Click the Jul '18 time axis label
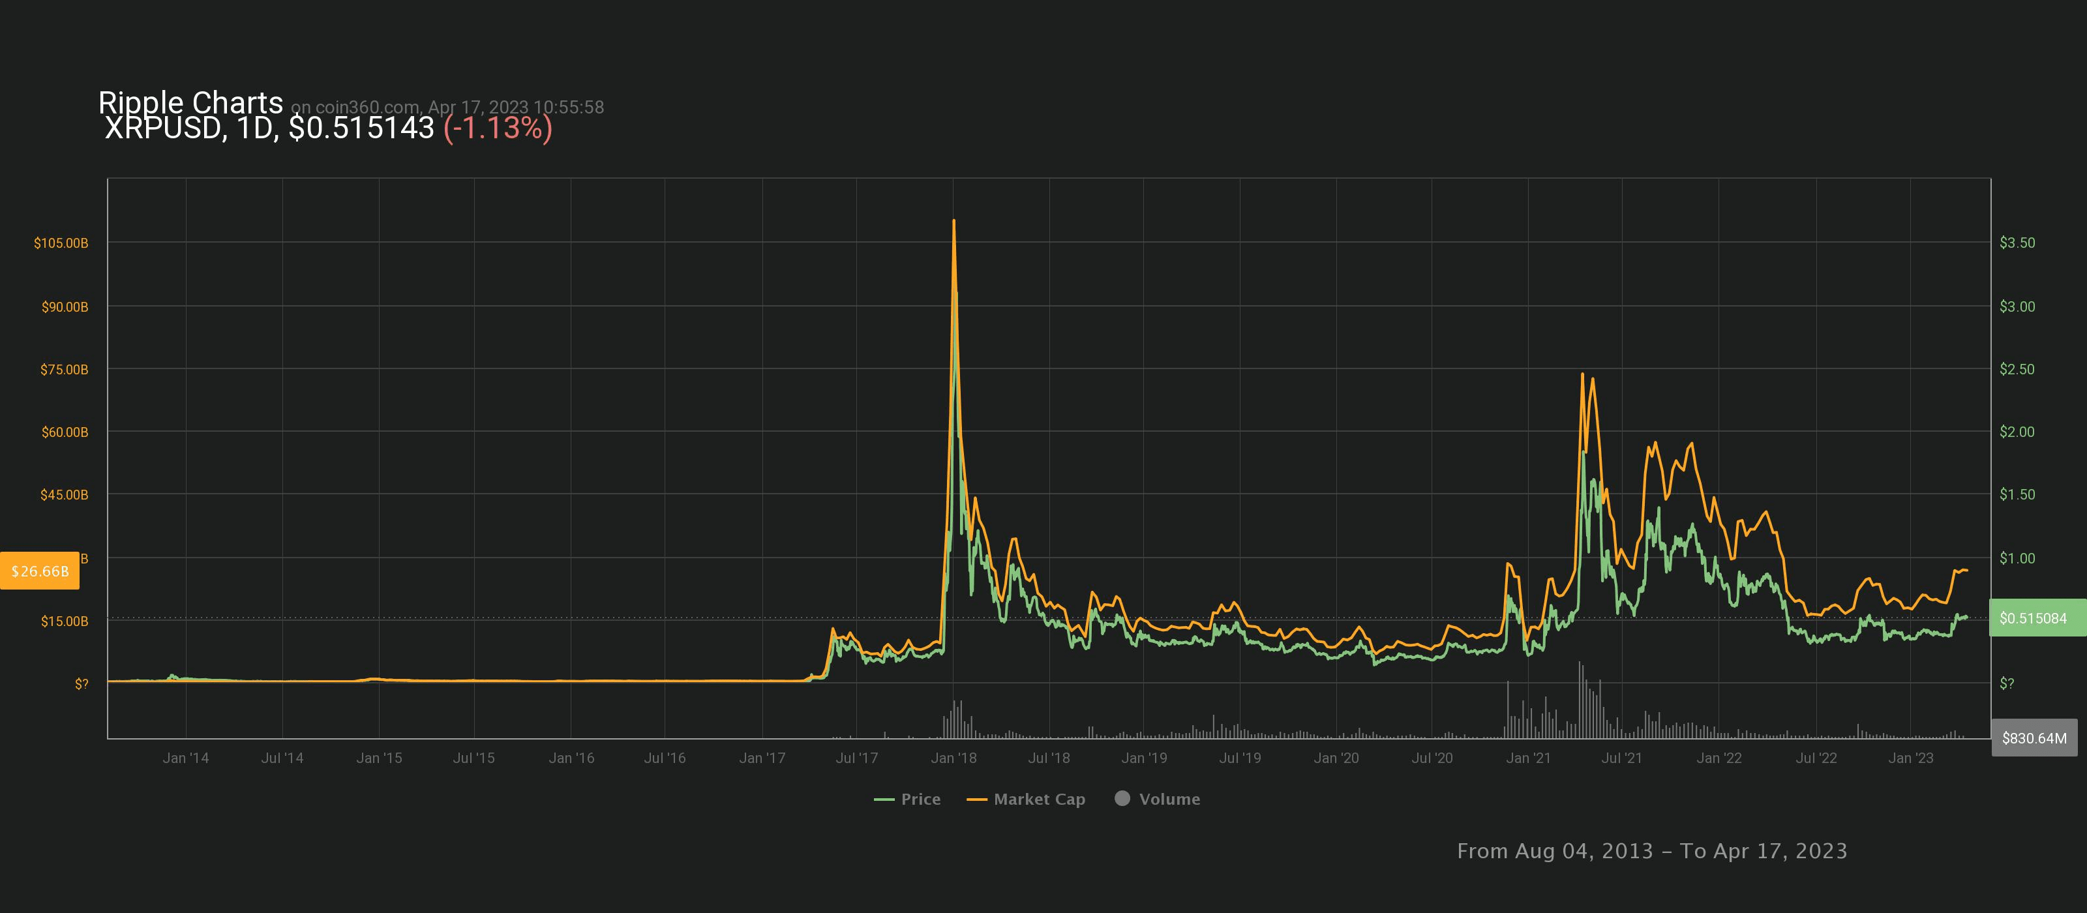The height and width of the screenshot is (913, 2087). point(1049,758)
